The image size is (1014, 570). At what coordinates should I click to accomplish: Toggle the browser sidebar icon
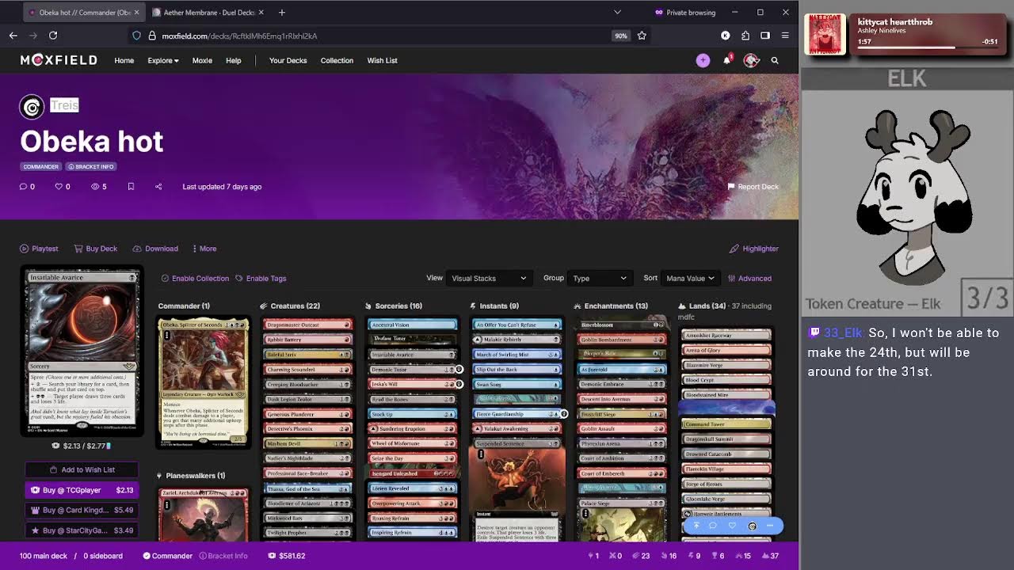coord(765,36)
